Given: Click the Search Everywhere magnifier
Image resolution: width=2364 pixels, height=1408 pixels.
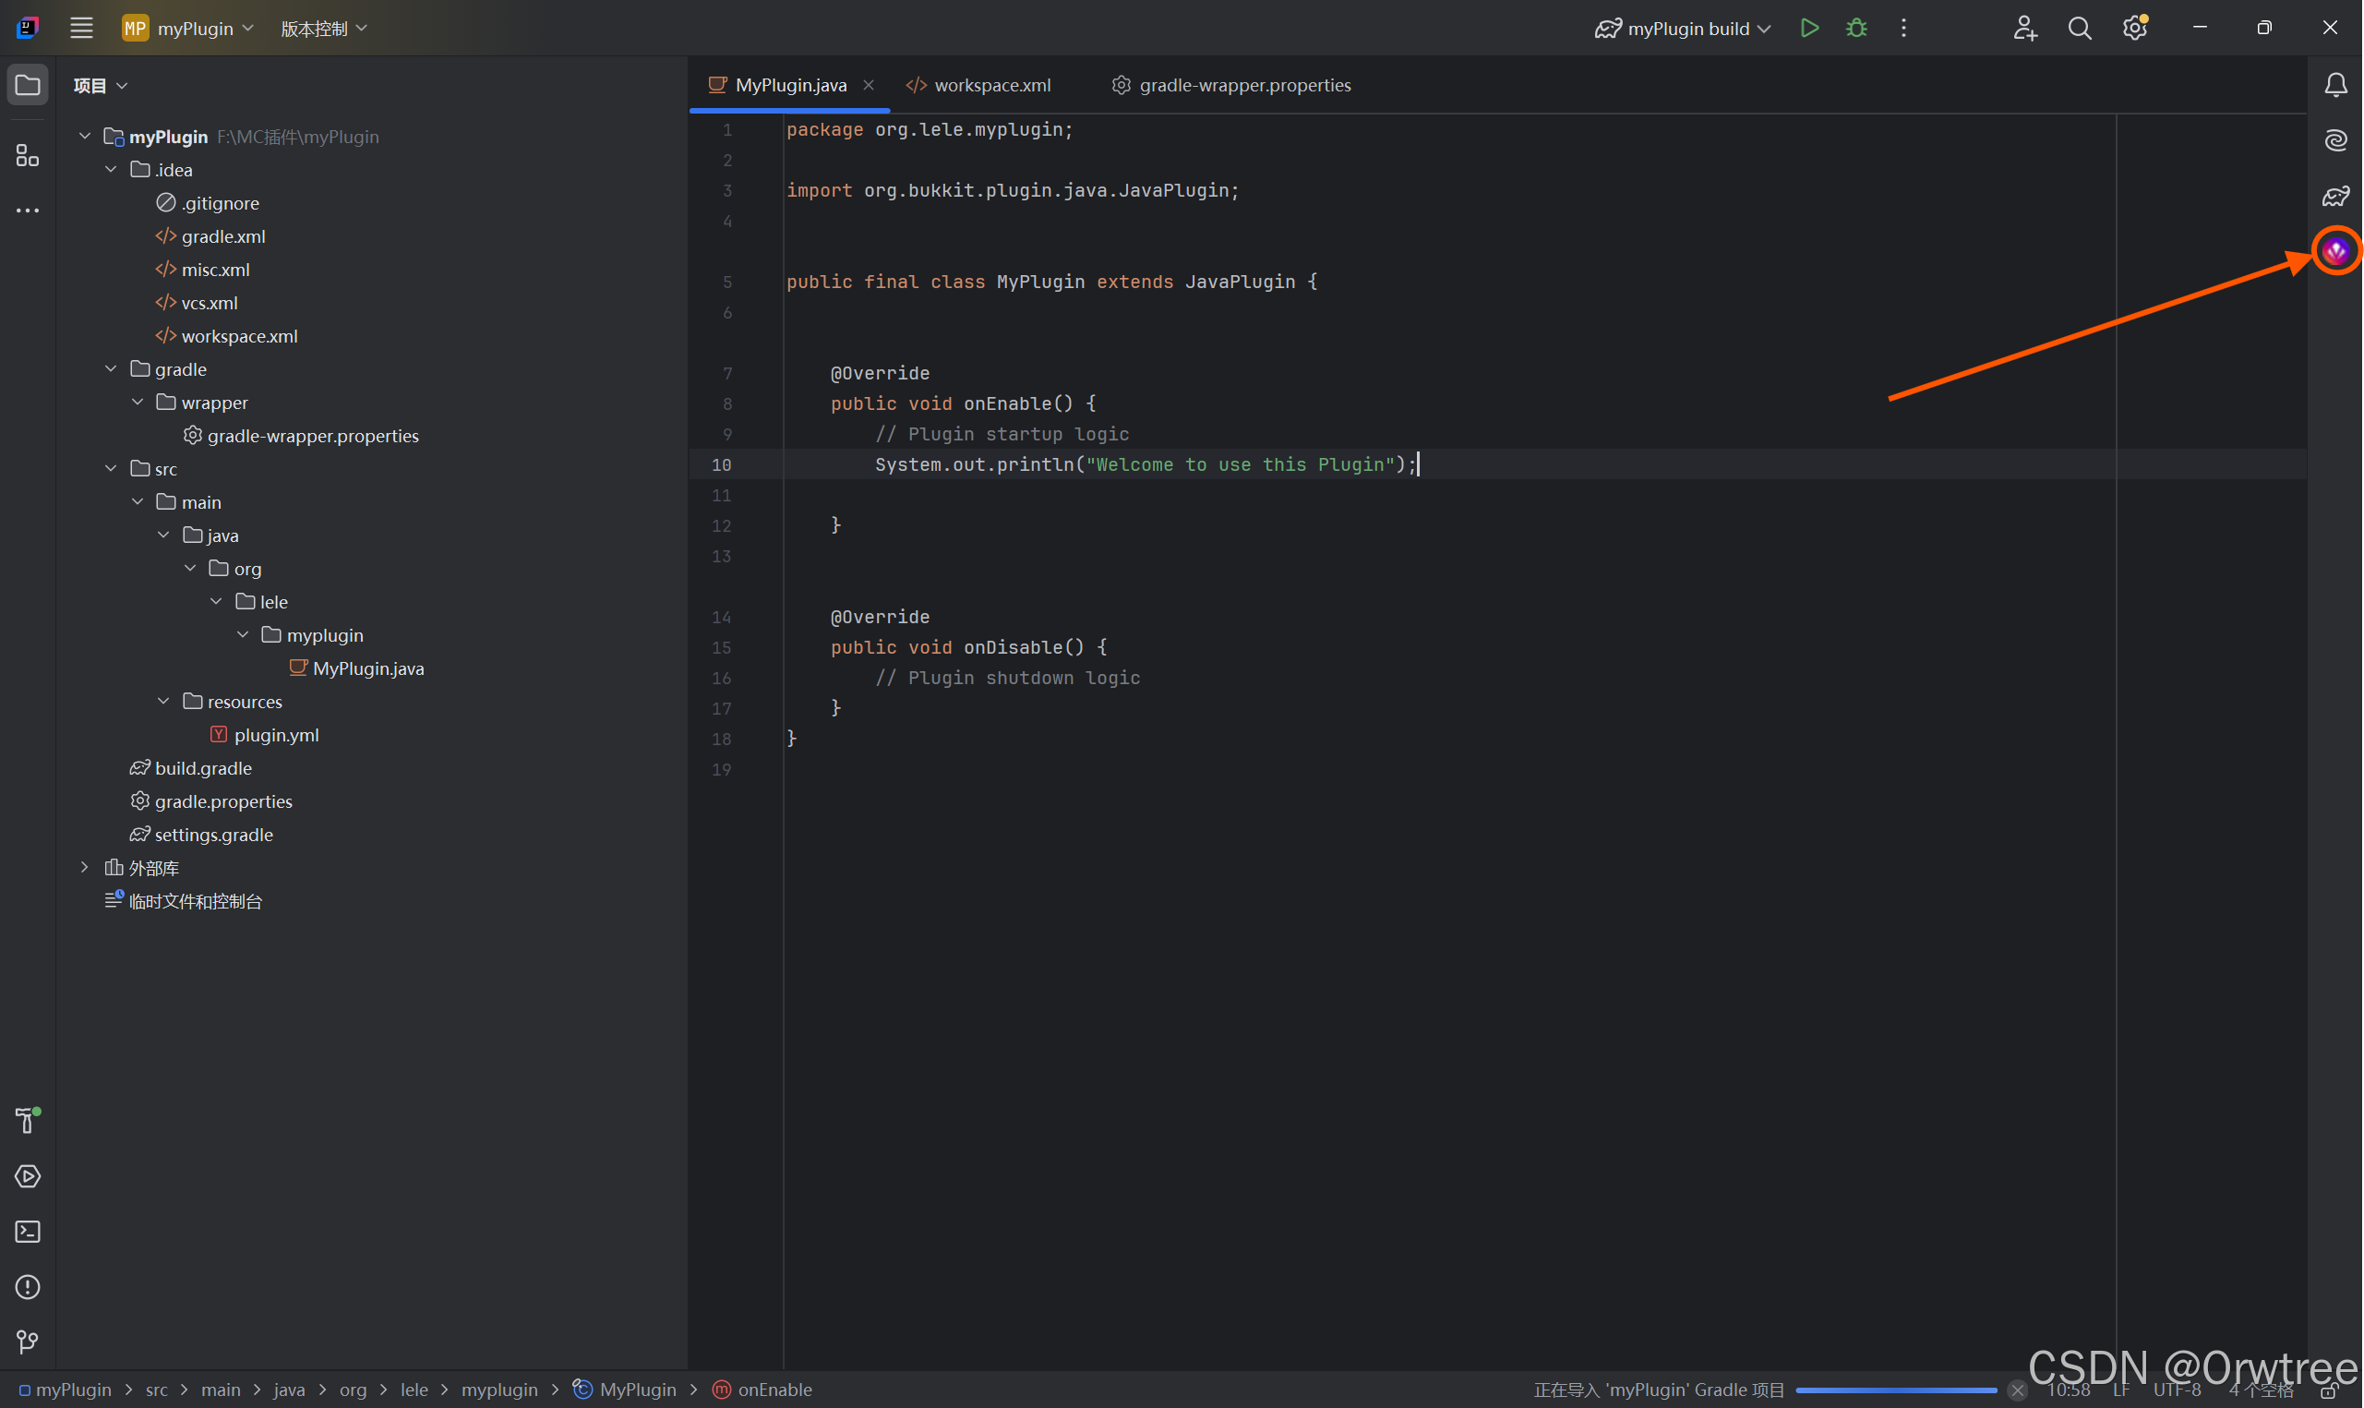Looking at the screenshot, I should [x=2080, y=29].
